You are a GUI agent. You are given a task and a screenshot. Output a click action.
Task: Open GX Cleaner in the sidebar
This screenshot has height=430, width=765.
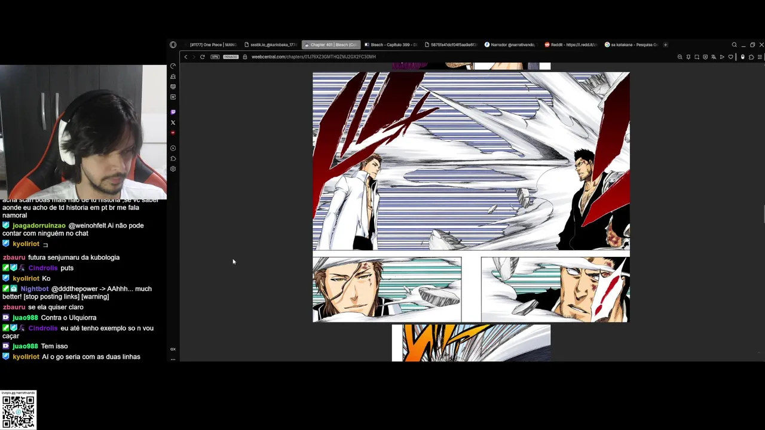(x=173, y=76)
